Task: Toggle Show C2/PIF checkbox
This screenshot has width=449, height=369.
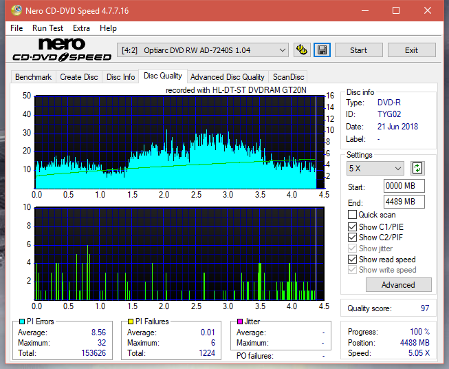Action: coord(352,238)
